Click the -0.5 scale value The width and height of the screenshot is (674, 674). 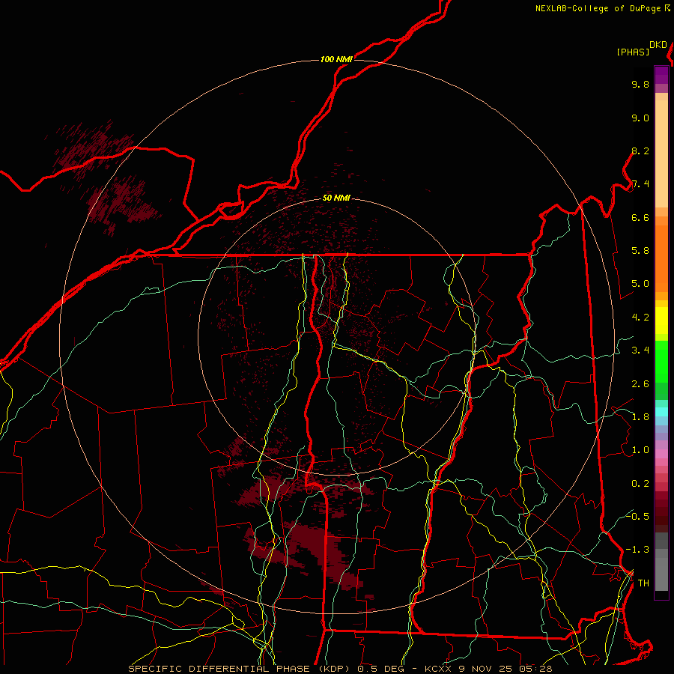637,516
